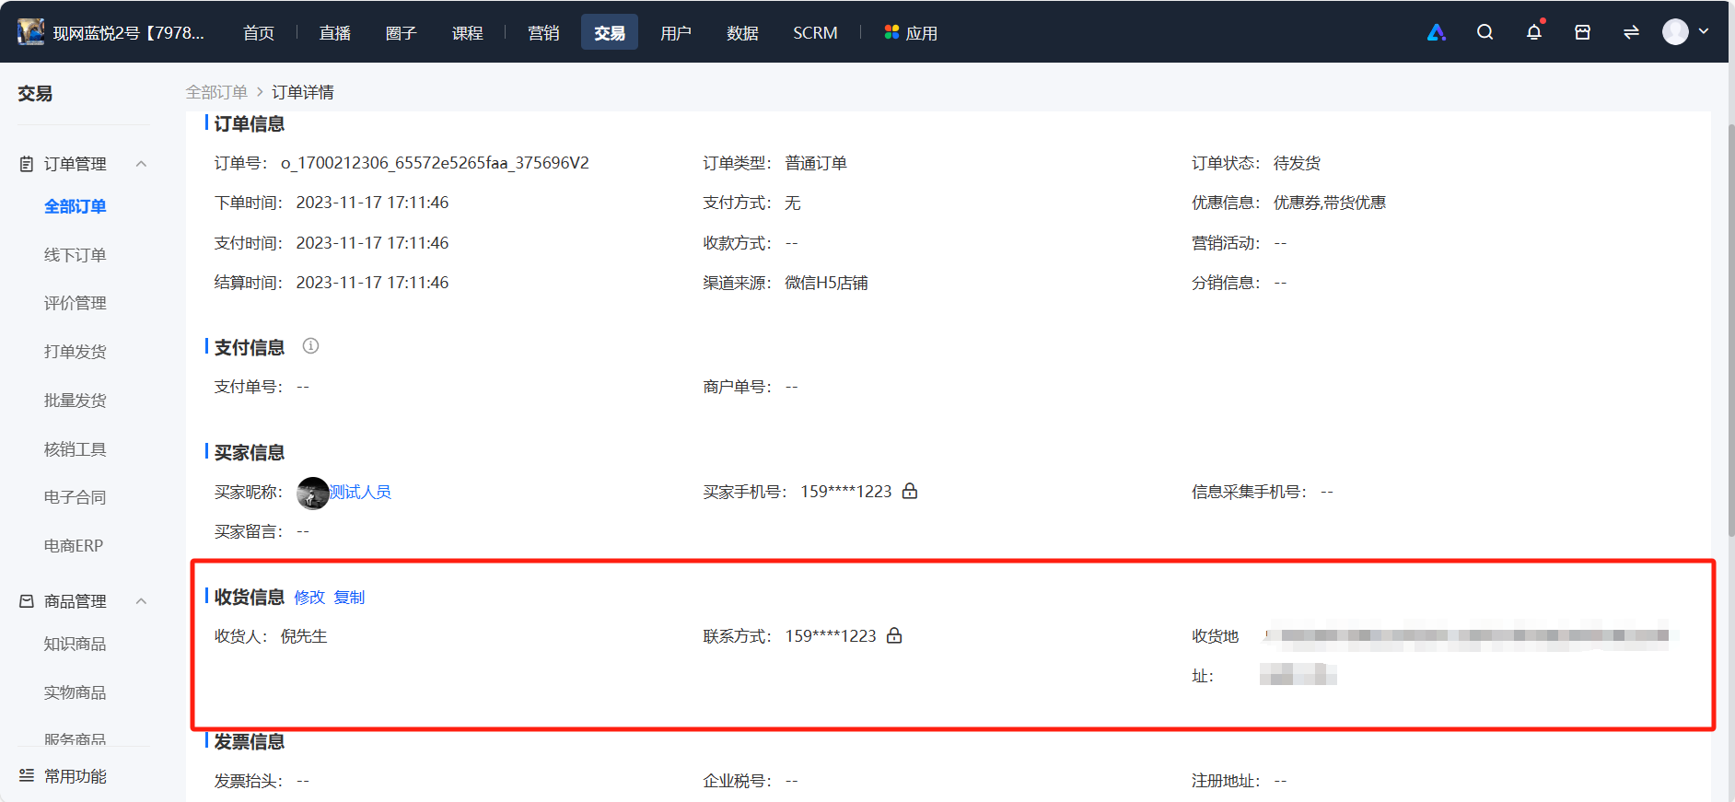Click the colorful 应用 apps icon

tap(891, 32)
